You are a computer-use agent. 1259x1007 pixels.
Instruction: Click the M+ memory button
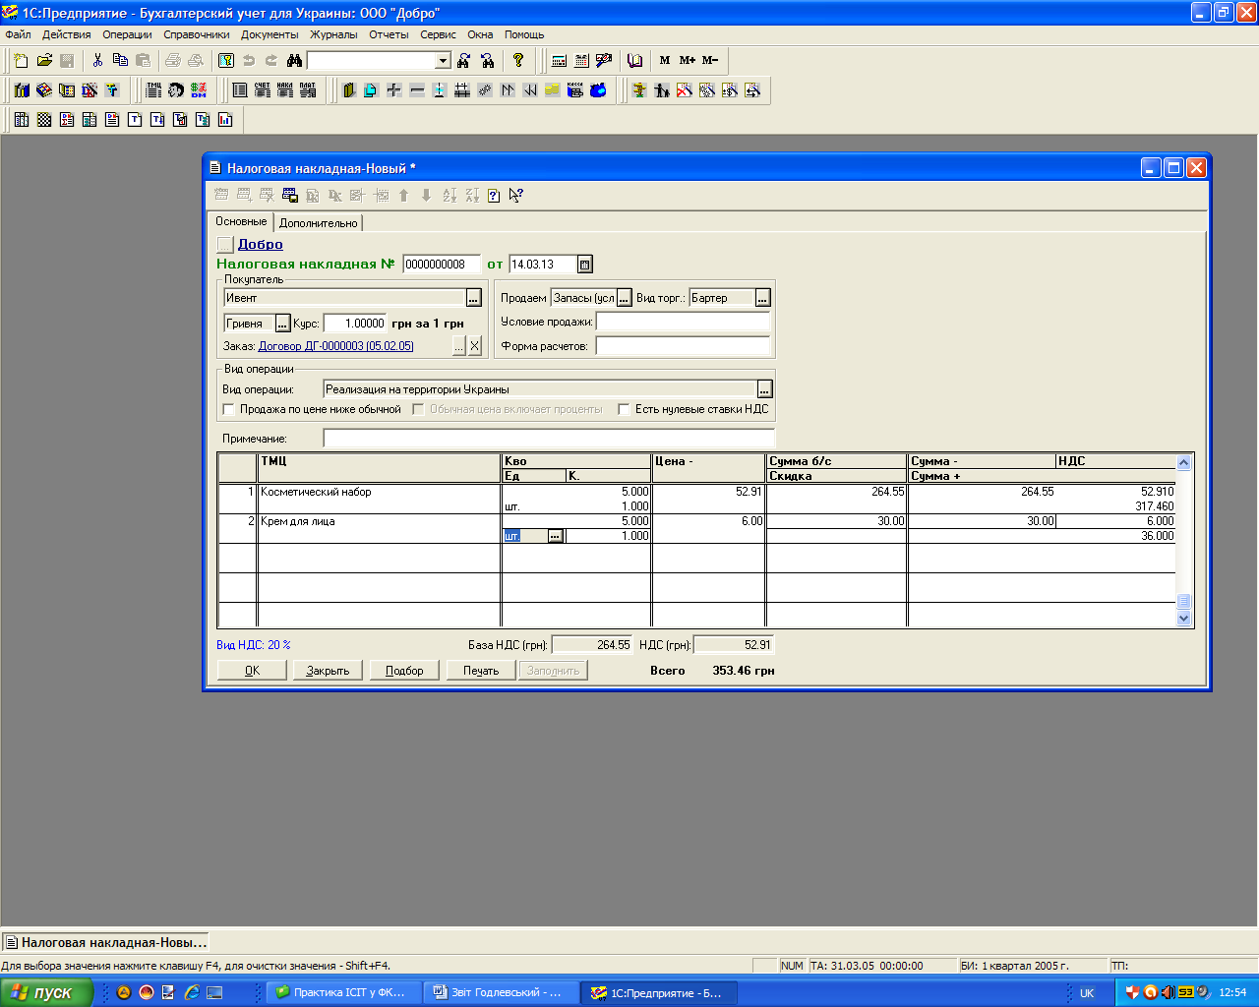(688, 61)
